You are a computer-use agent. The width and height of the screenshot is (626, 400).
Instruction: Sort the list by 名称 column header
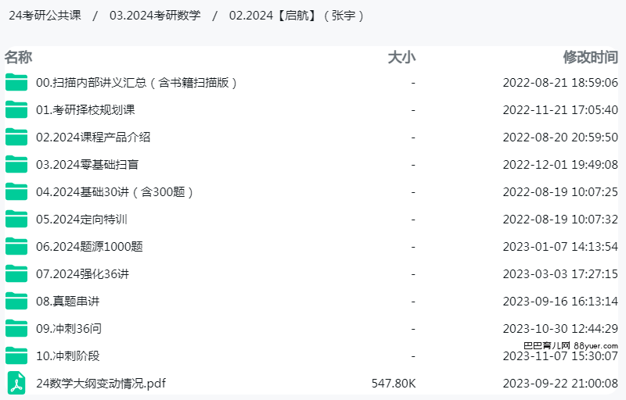pos(18,57)
